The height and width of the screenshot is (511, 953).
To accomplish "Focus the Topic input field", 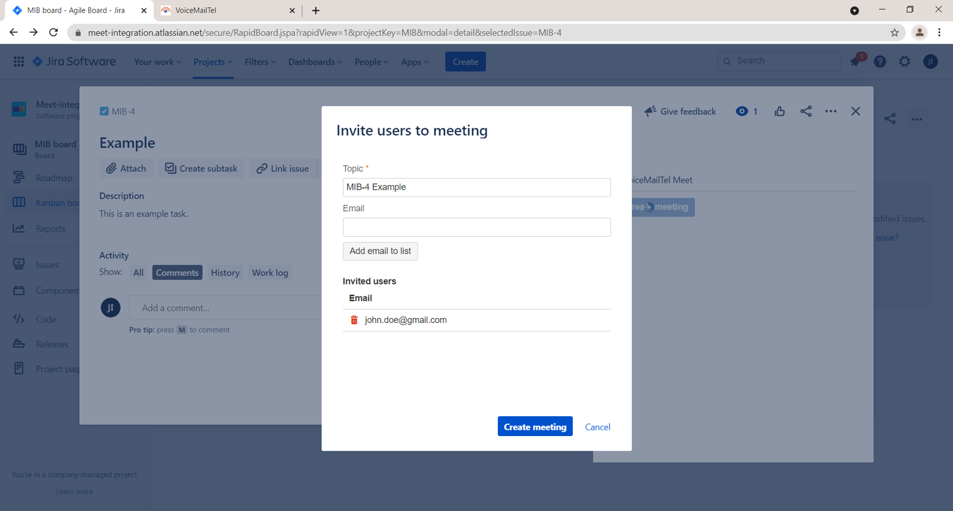I will coord(477,187).
